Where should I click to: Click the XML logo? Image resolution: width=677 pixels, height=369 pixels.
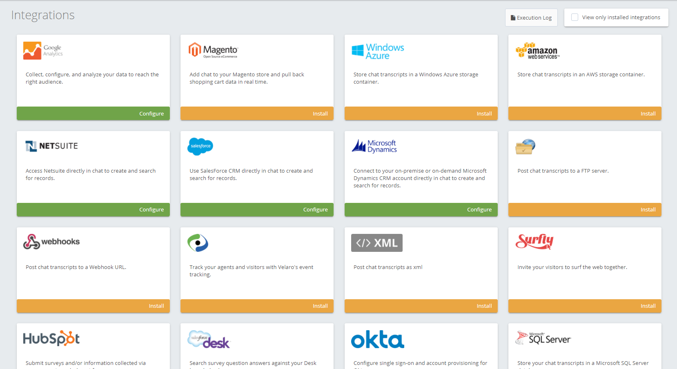[377, 243]
